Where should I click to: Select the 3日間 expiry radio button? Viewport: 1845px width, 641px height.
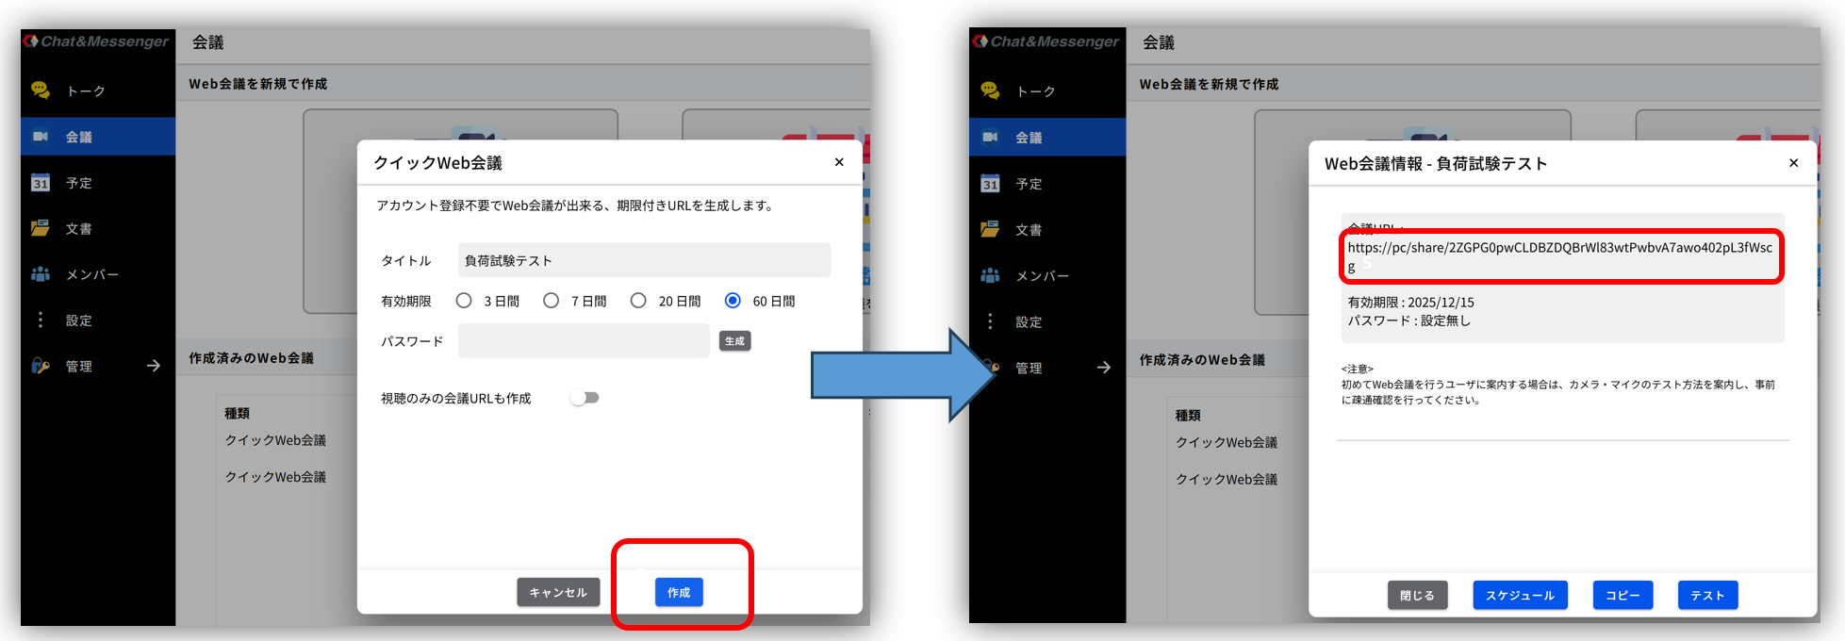pyautogui.click(x=464, y=301)
